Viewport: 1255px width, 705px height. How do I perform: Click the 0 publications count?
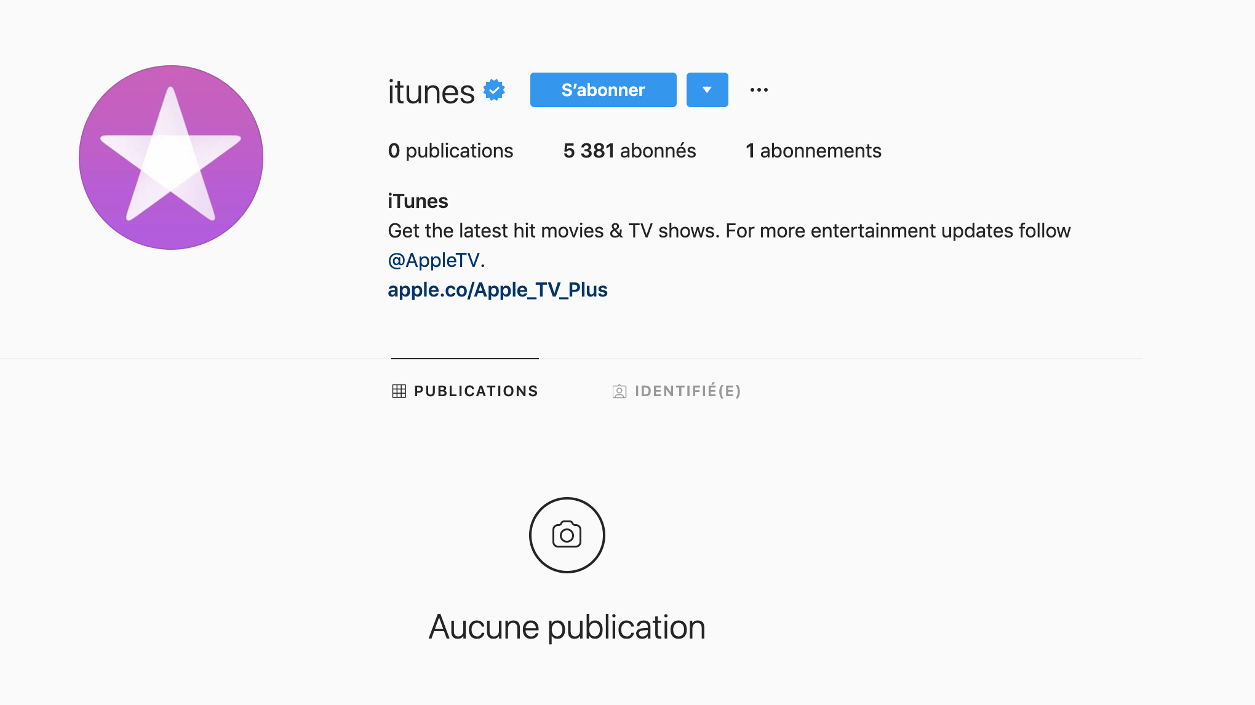tap(450, 151)
